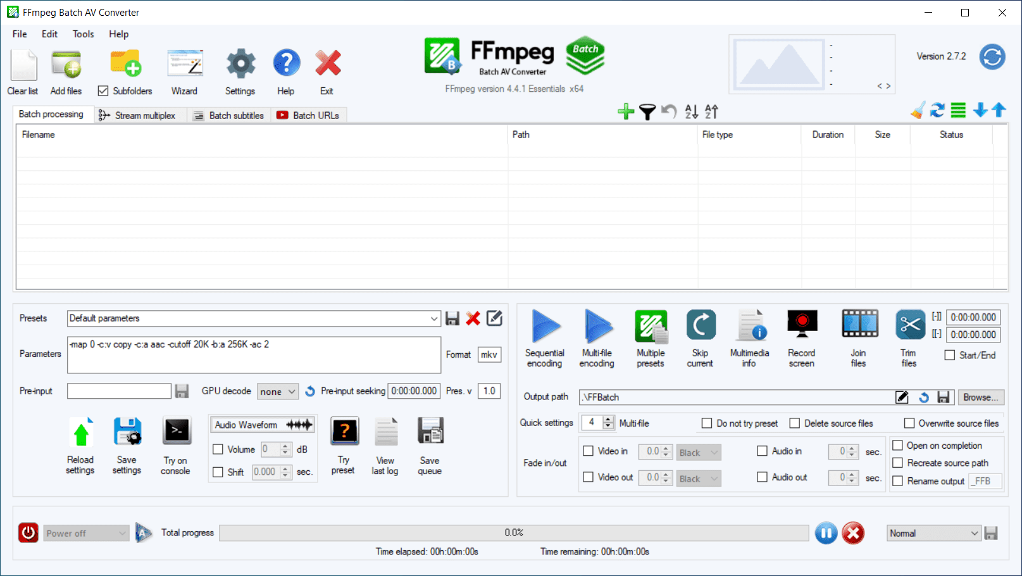The image size is (1022, 576).
Task: Click Save queue icon
Action: (430, 432)
